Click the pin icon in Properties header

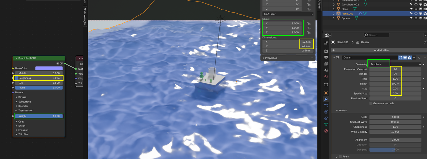[425, 42]
